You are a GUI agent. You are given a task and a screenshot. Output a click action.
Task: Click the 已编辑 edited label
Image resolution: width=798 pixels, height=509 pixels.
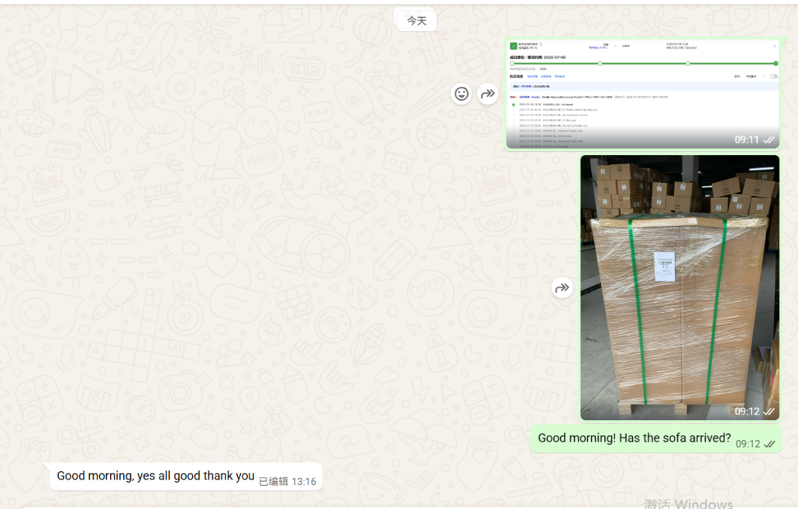[273, 482]
